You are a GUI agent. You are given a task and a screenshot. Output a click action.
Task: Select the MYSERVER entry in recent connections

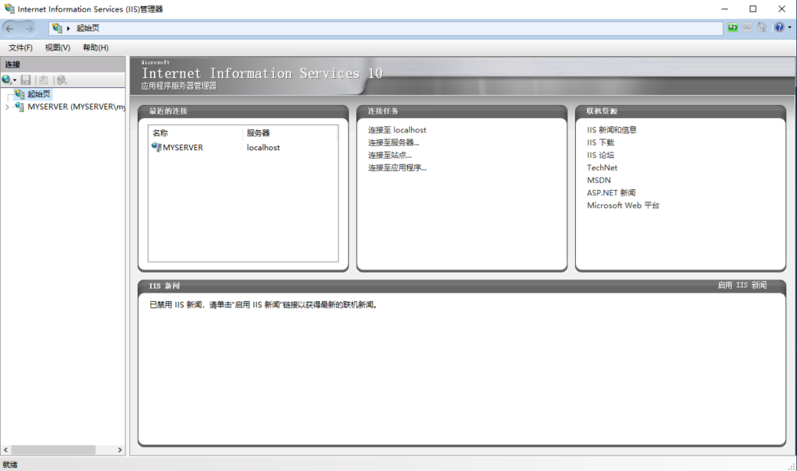[182, 147]
